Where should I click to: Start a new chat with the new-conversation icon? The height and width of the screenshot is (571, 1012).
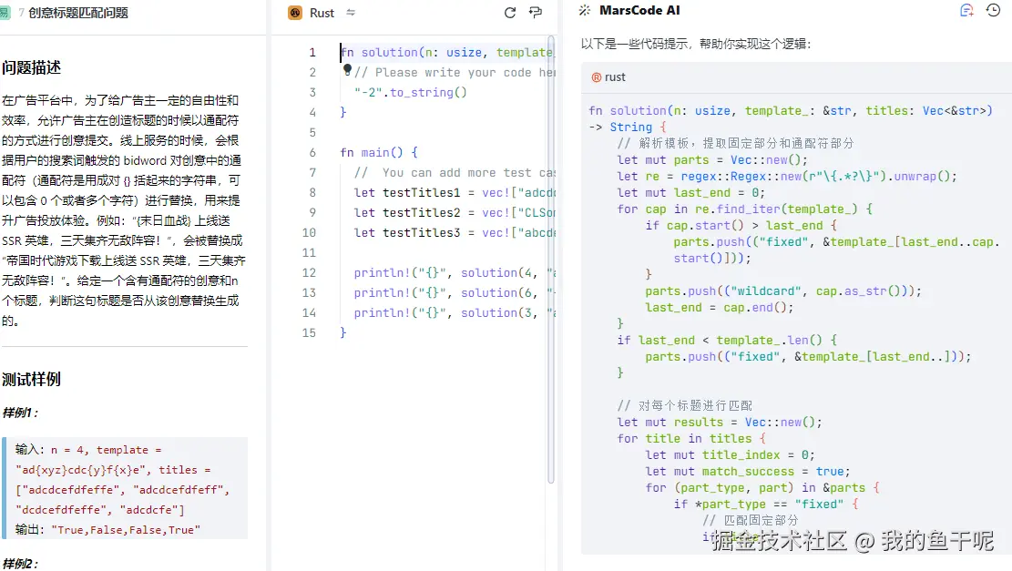pos(965,11)
